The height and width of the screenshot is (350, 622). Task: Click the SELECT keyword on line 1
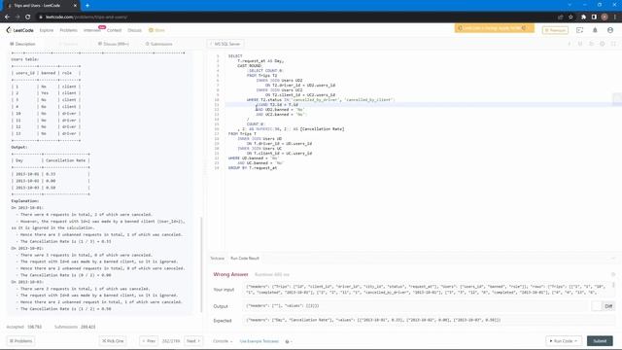coord(235,56)
